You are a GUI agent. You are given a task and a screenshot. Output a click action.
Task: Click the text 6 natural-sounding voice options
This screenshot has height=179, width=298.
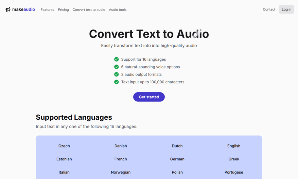pos(151,67)
